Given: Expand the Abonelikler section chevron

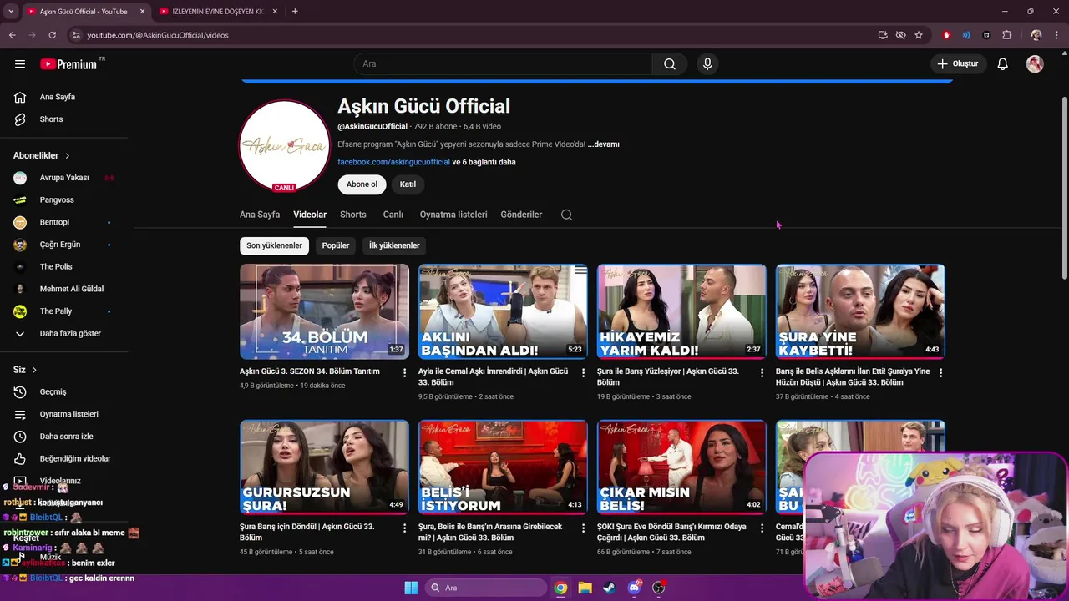Looking at the screenshot, I should point(68,156).
